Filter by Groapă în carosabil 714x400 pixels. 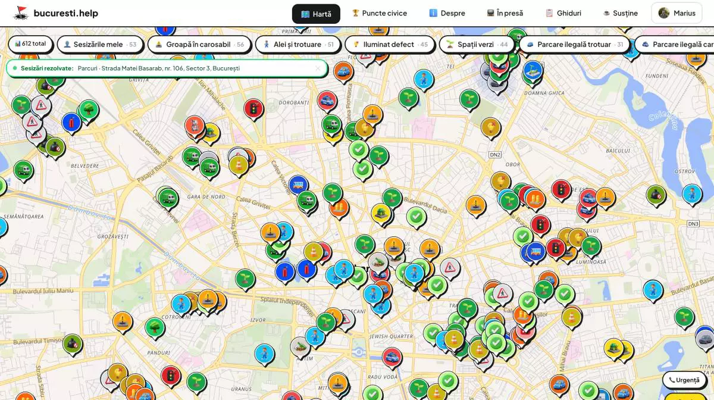pos(199,45)
